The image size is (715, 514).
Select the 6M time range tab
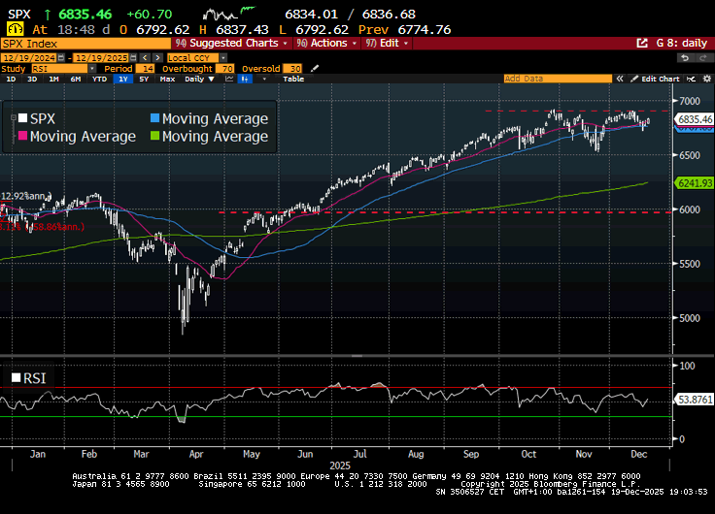coord(76,79)
